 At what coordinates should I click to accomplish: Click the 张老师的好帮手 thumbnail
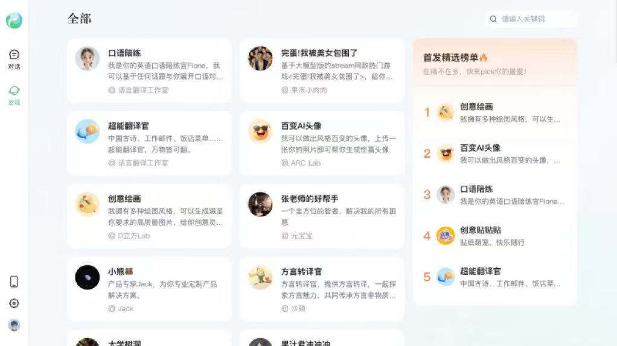pyautogui.click(x=260, y=204)
